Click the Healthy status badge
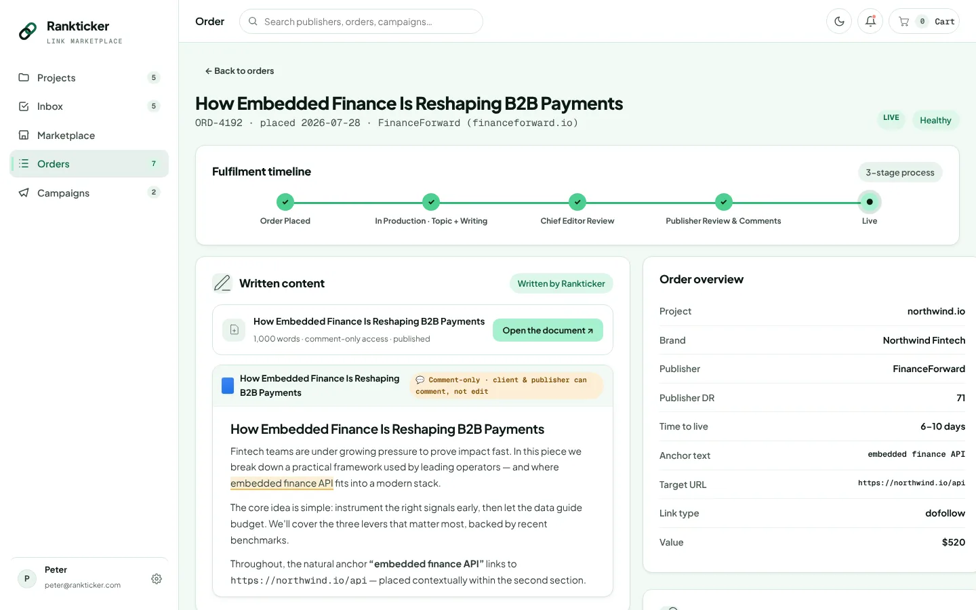This screenshot has width=976, height=610. pyautogui.click(x=935, y=121)
